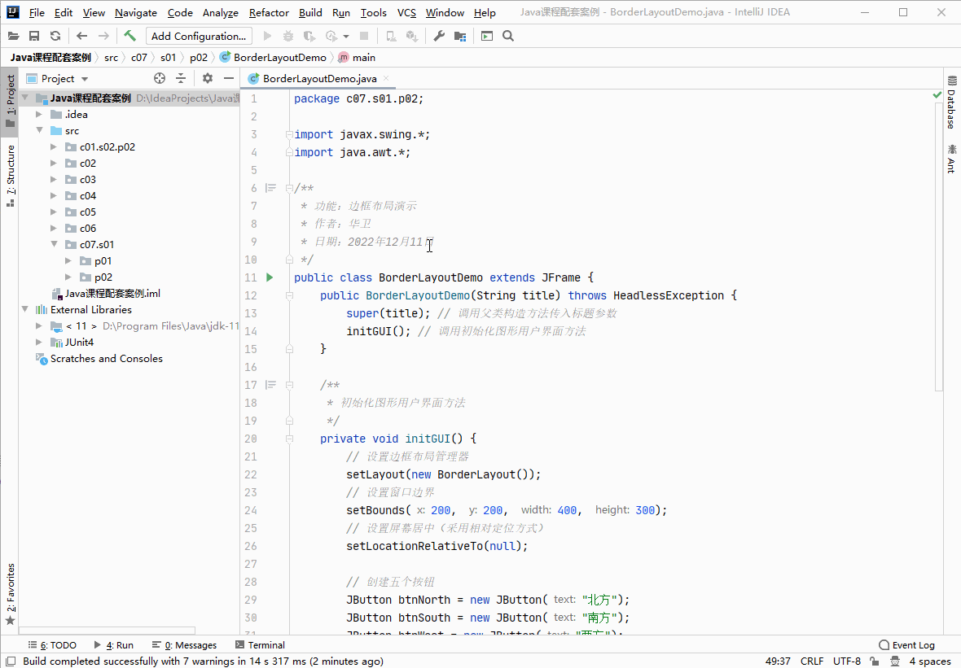Expand the JUnit4 library node
This screenshot has width=961, height=668.
click(x=39, y=343)
